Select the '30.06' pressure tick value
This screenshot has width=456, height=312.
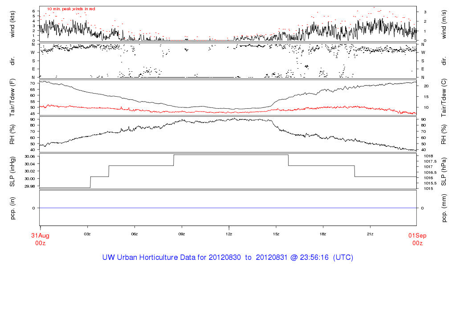pyautogui.click(x=30, y=156)
